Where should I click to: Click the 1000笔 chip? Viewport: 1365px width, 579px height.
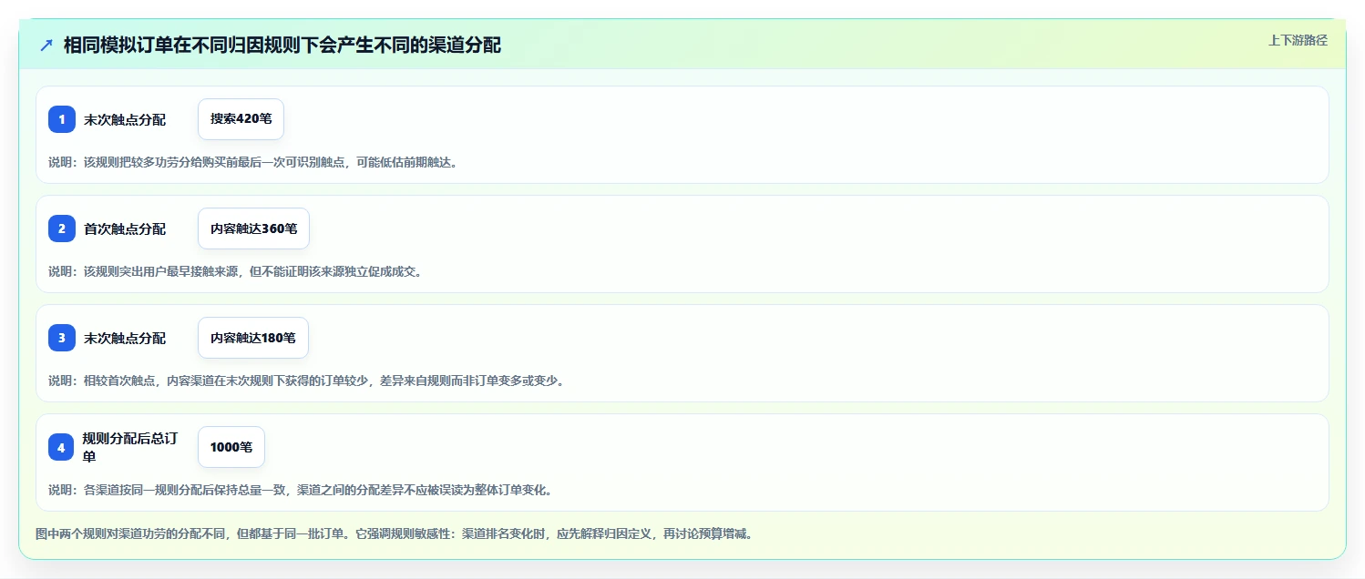click(x=231, y=447)
